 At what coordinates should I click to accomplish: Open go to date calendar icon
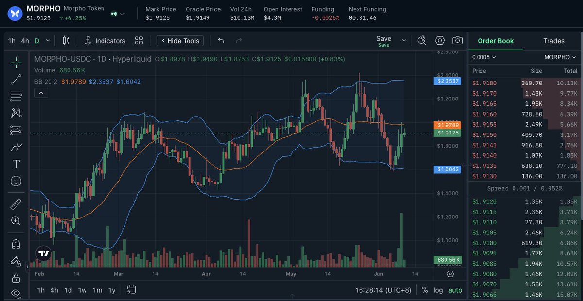tap(131, 290)
